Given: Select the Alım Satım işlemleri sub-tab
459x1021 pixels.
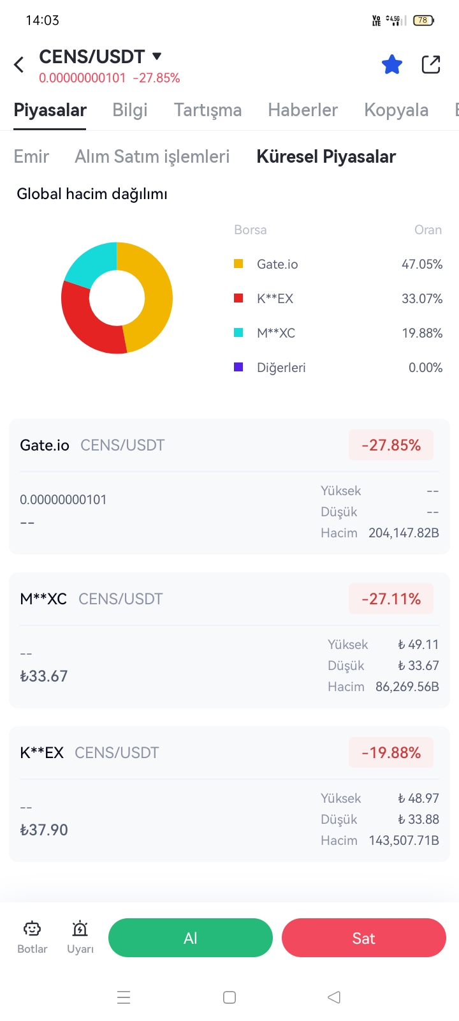Looking at the screenshot, I should tap(152, 156).
